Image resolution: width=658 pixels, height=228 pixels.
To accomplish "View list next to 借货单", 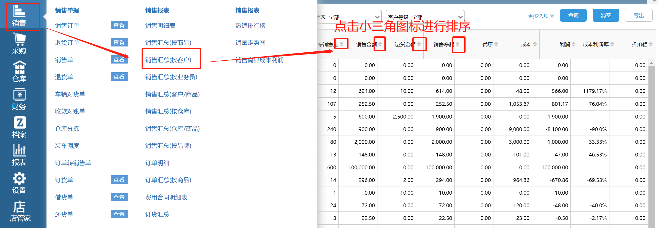I will coord(119,197).
